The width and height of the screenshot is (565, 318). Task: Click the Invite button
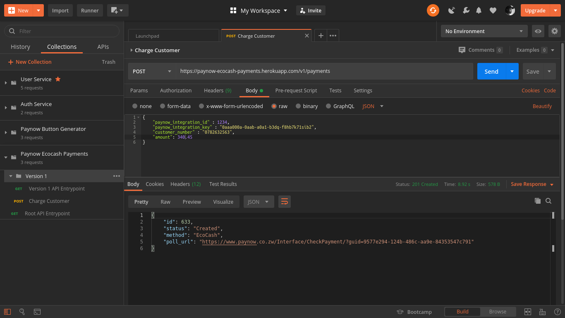tap(311, 10)
